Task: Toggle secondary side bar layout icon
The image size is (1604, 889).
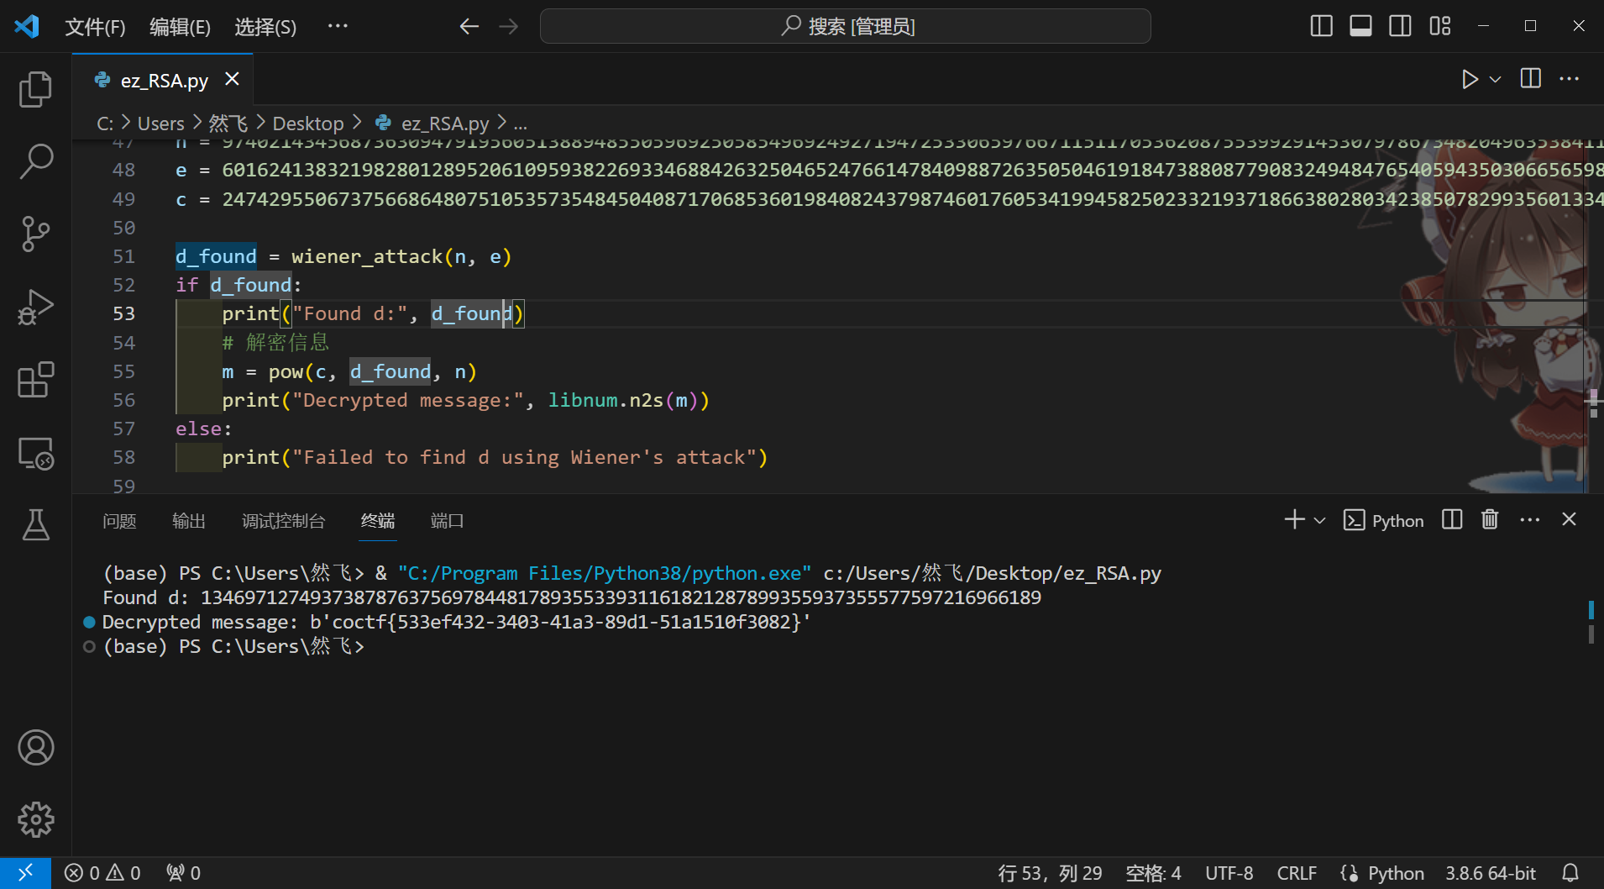Action: tap(1400, 26)
